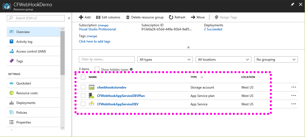305x137 pixels.
Task: Click the resource group cube icon in header
Action: click(x=7, y=6)
